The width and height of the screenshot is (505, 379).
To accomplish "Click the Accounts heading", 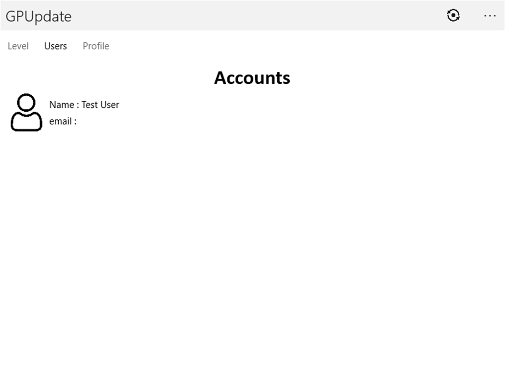I will (252, 78).
